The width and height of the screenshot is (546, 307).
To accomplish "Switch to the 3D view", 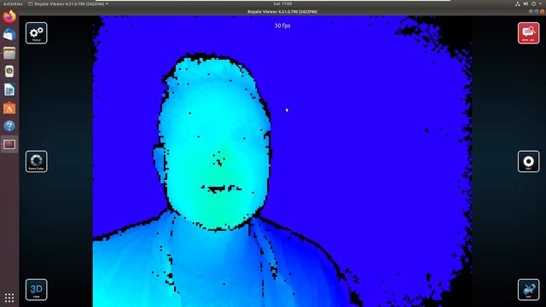I will coord(36,290).
